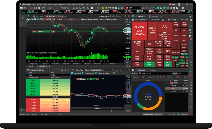The image size is (212, 129).
Task: Open the Chart tool in the main toolbar
Action: coord(24,8)
